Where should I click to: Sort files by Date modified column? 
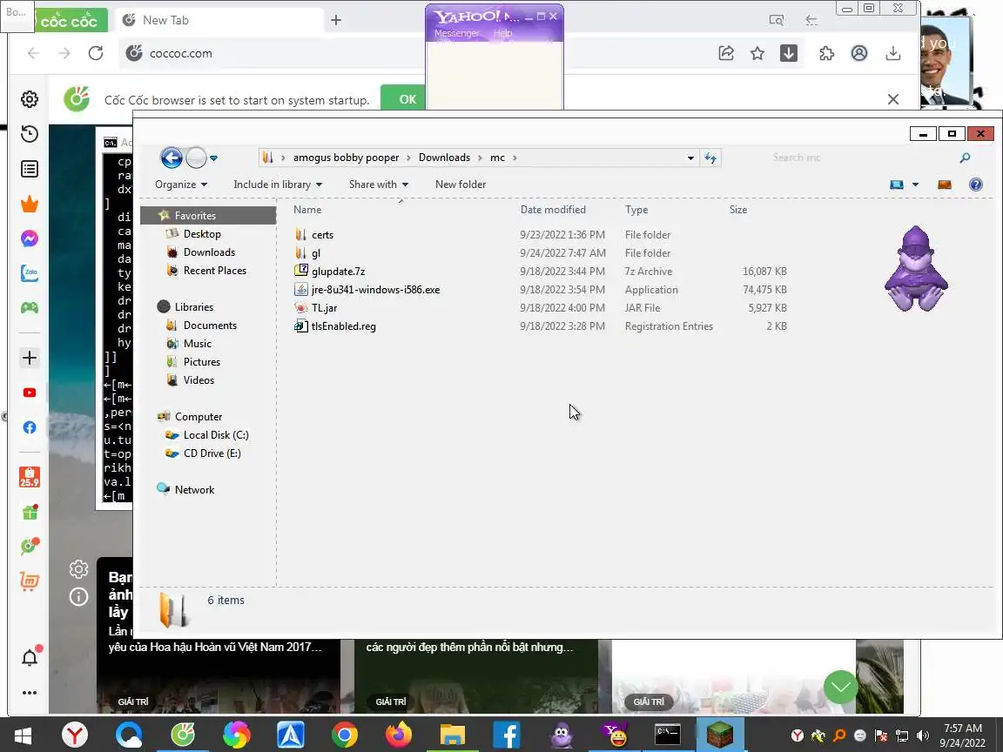(553, 210)
